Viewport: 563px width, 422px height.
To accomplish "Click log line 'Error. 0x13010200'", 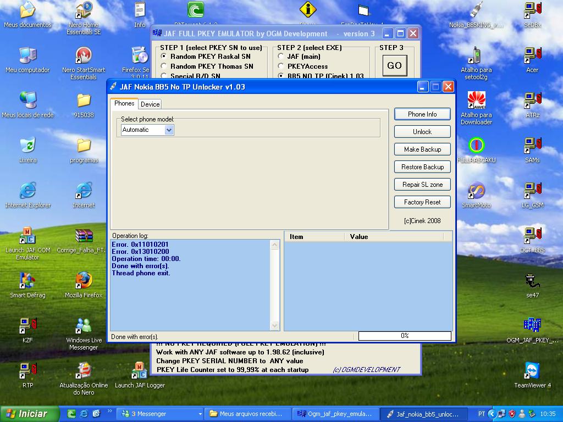I will click(140, 252).
